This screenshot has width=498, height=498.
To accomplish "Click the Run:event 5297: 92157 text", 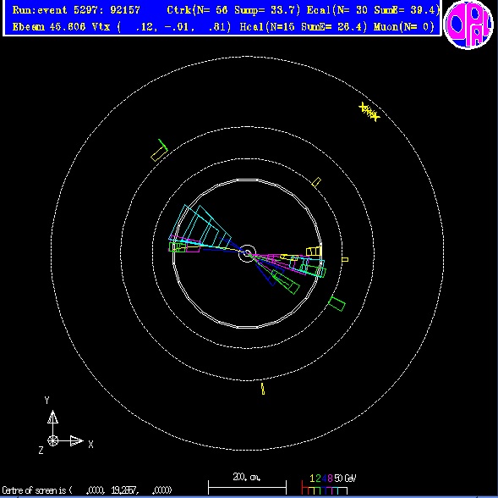I will point(76,10).
